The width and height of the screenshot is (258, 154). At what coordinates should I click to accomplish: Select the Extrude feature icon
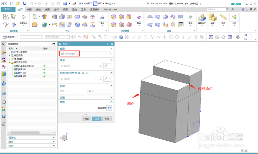coord(35,25)
